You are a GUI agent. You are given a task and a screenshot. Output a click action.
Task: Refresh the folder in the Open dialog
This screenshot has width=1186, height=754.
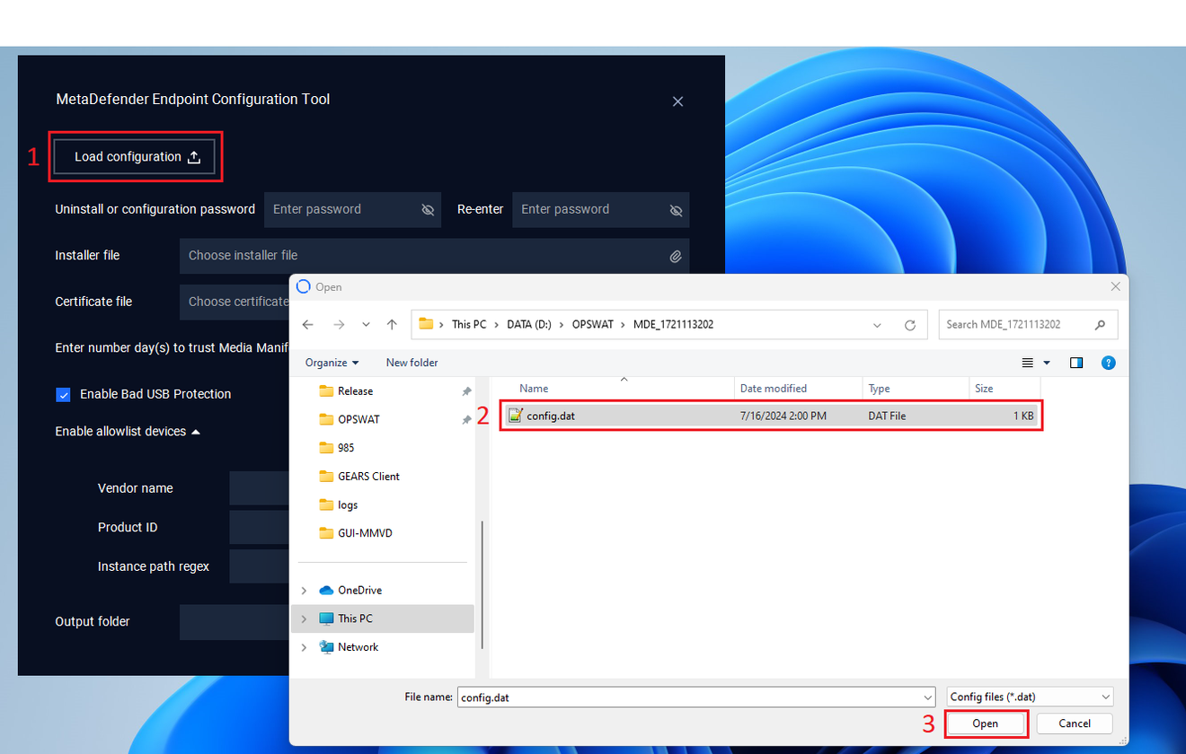pyautogui.click(x=910, y=325)
